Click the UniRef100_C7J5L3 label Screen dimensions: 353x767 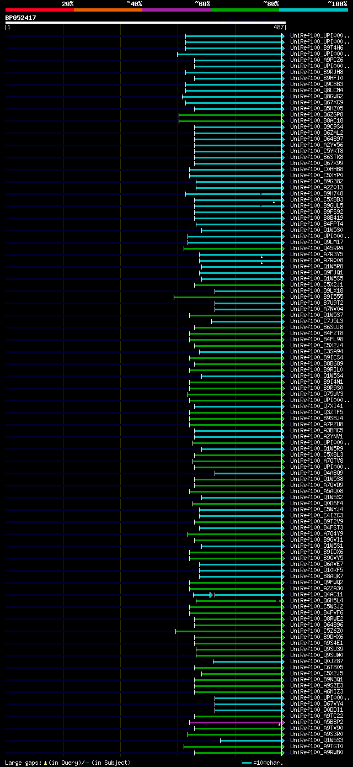(x=317, y=321)
